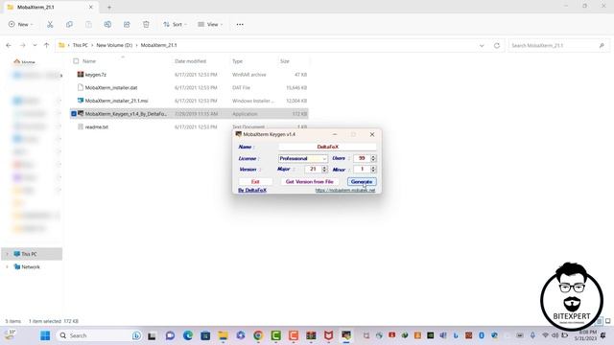The height and width of the screenshot is (345, 614).
Task: Open File Explorer from the taskbar
Action: click(x=223, y=335)
